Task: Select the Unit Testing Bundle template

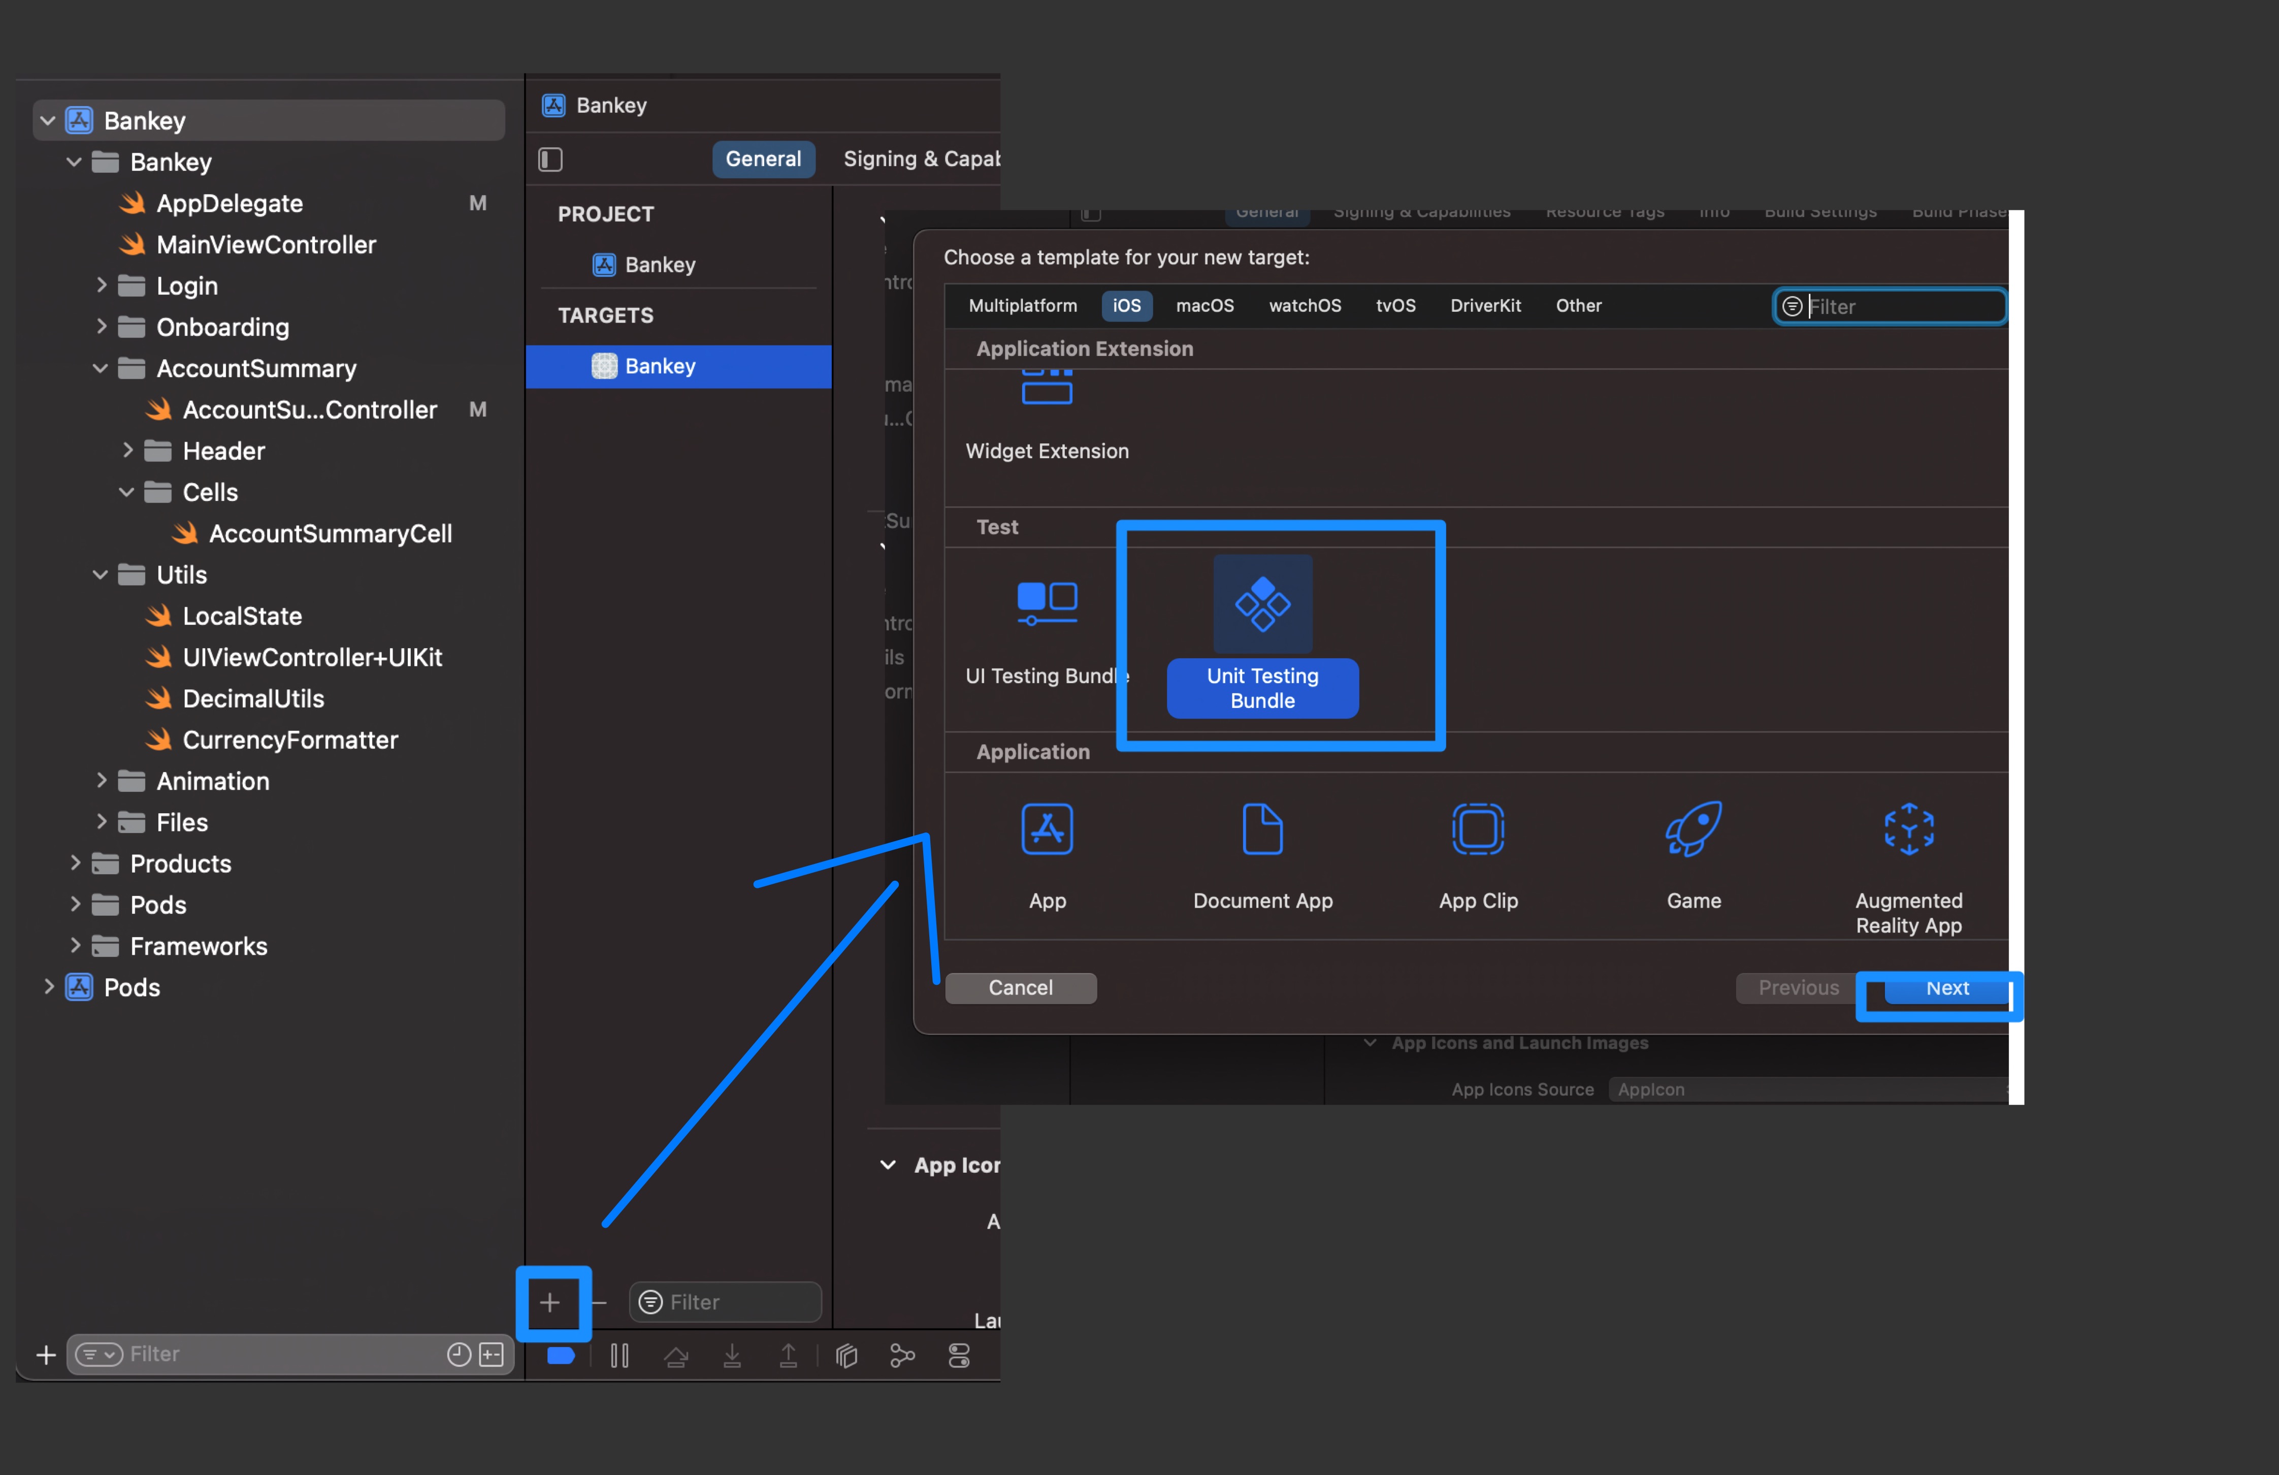Action: coord(1262,636)
